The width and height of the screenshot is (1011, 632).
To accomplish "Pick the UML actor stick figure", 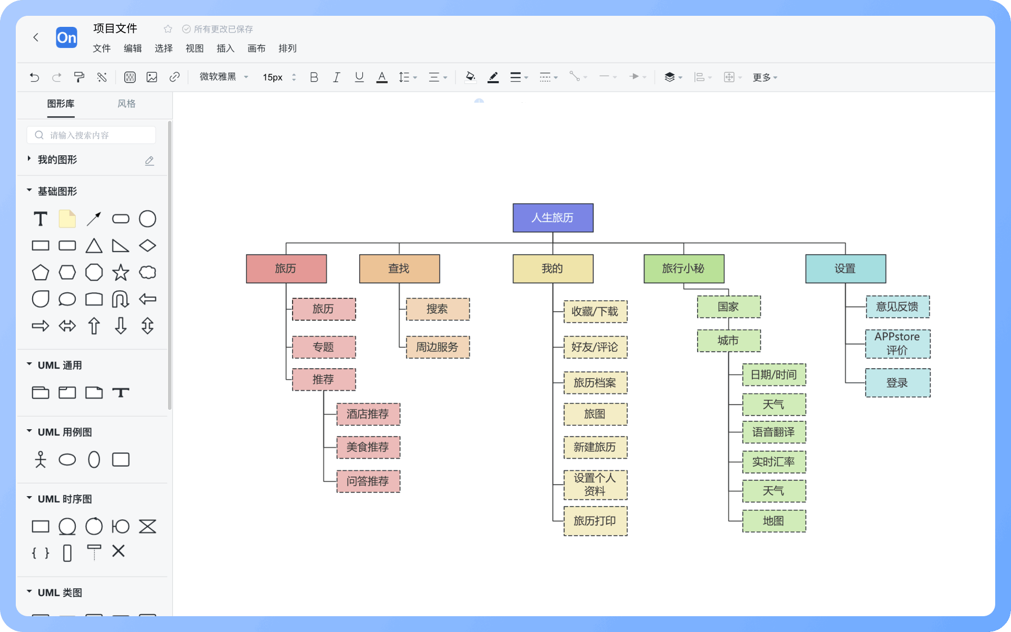I will click(41, 460).
